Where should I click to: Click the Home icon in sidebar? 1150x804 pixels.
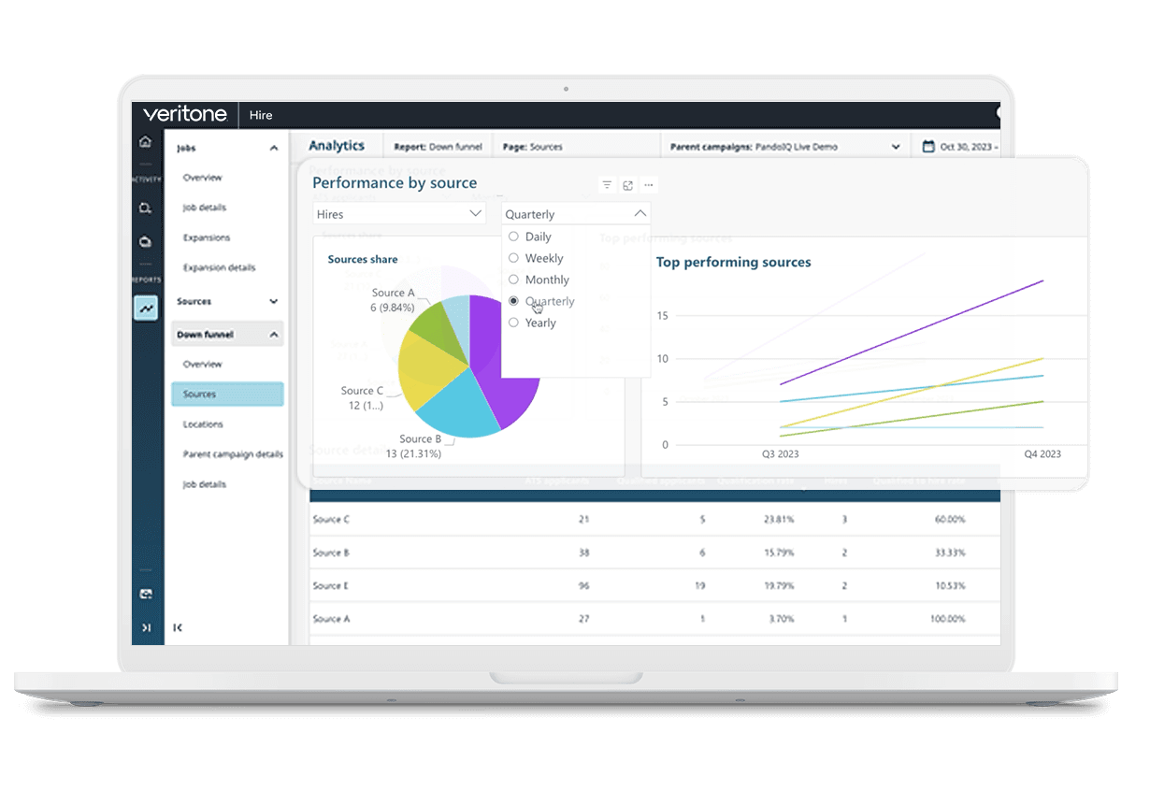[x=145, y=142]
